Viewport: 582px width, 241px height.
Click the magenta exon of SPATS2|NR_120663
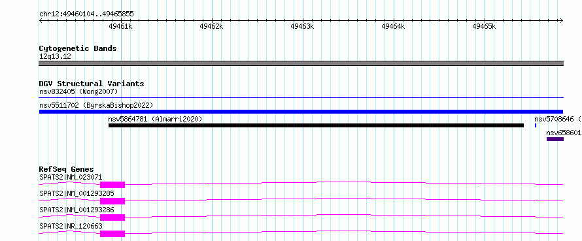coord(112,234)
